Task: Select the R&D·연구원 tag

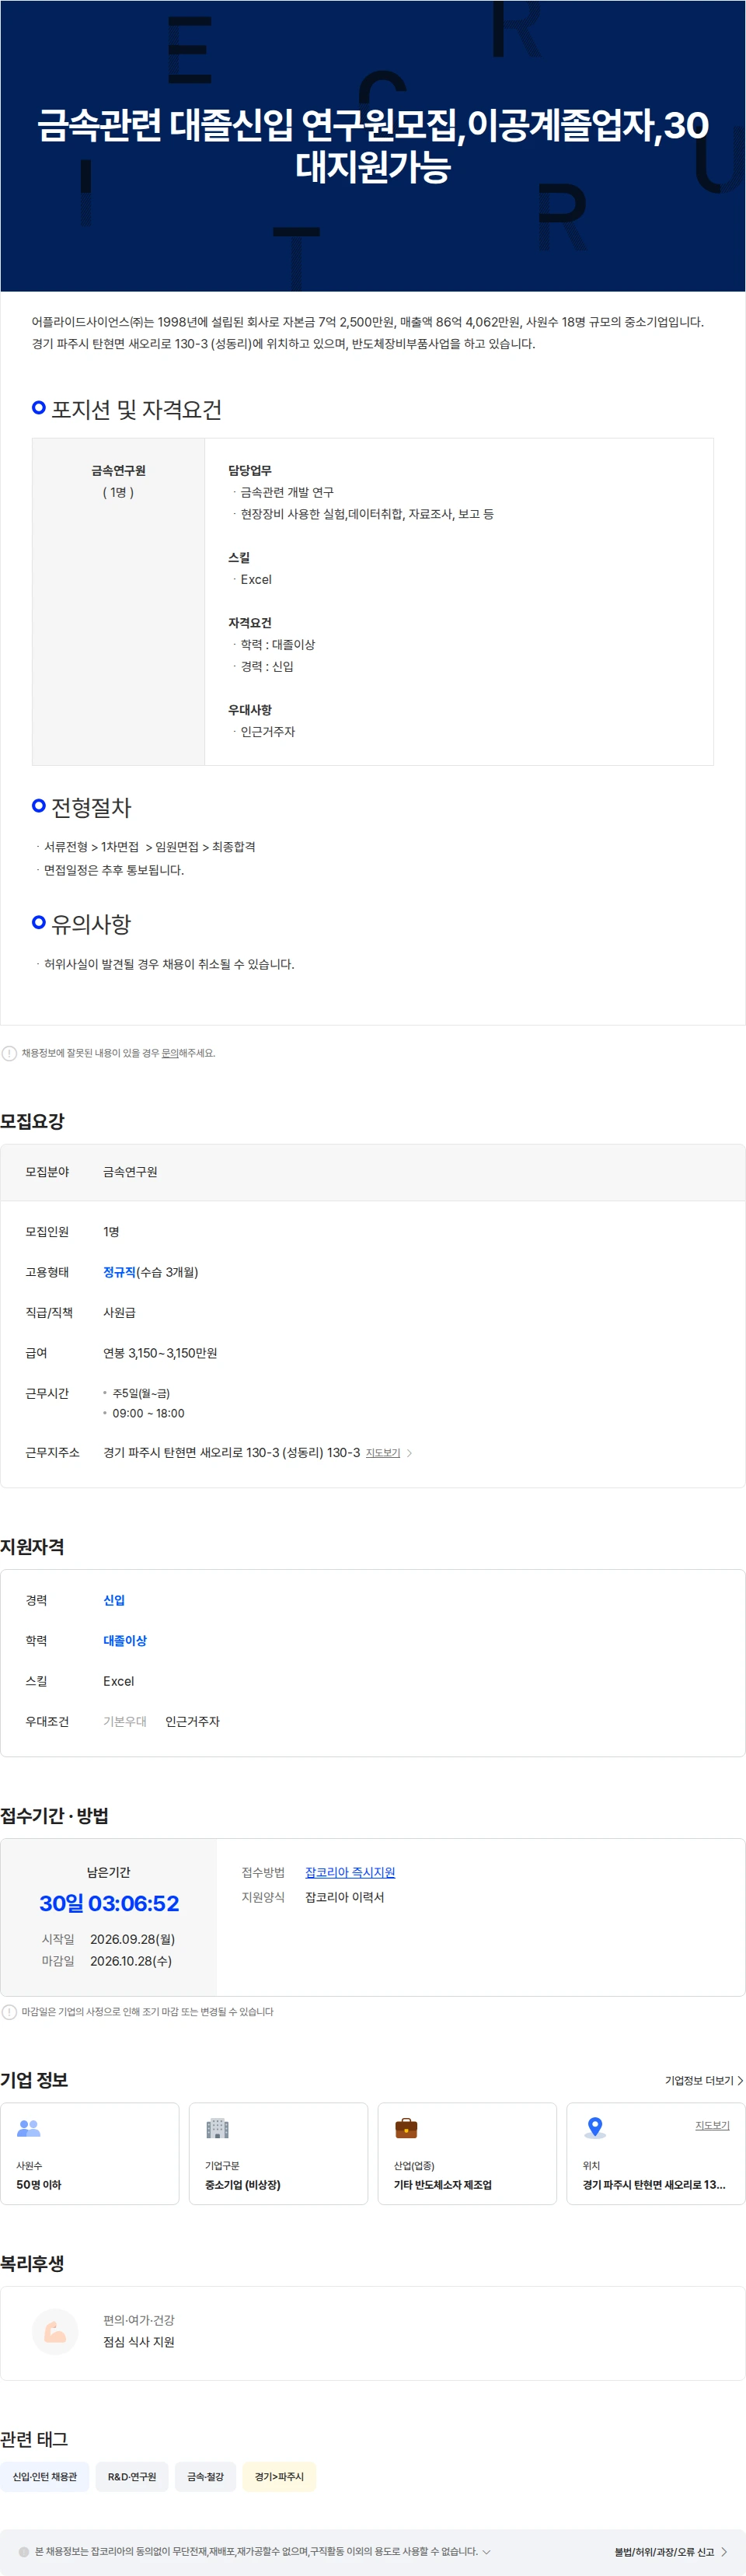Action: [x=132, y=2476]
